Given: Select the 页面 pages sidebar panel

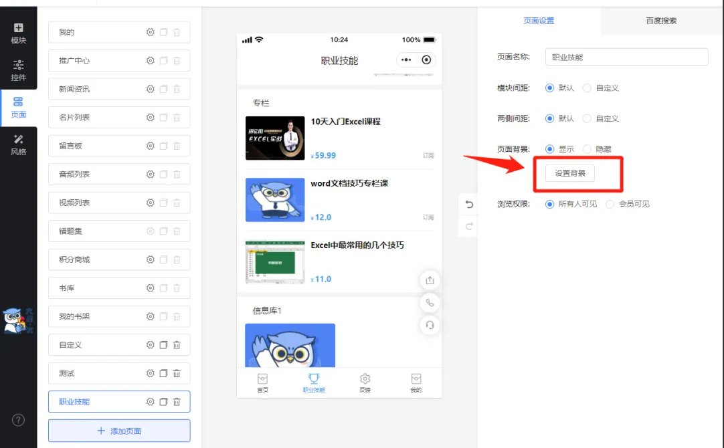Looking at the screenshot, I should [x=19, y=108].
